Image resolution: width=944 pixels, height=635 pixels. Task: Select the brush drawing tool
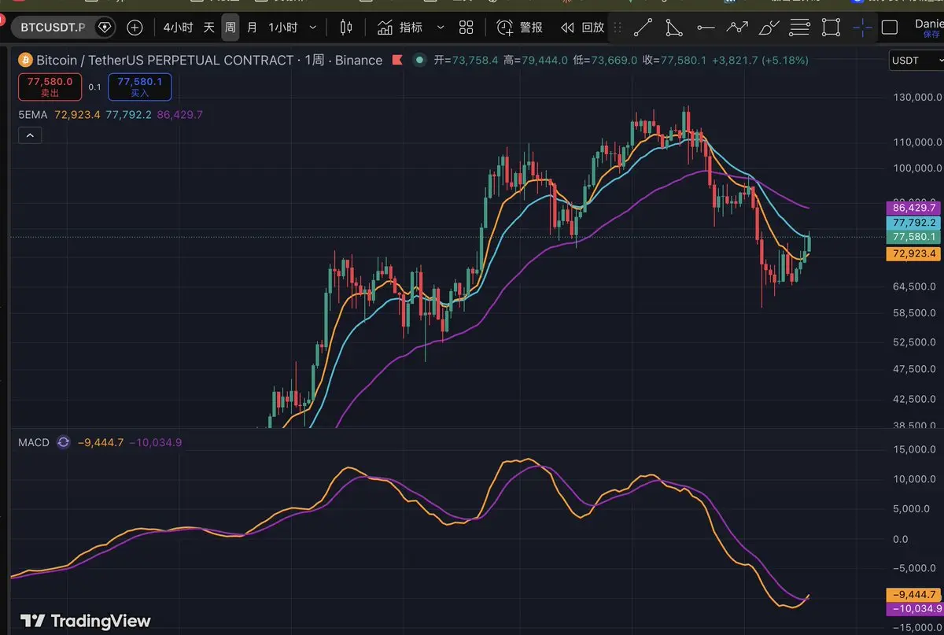click(769, 28)
